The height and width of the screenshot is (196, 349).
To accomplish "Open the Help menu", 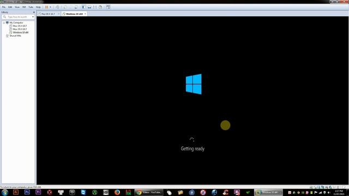I will click(x=38, y=7).
